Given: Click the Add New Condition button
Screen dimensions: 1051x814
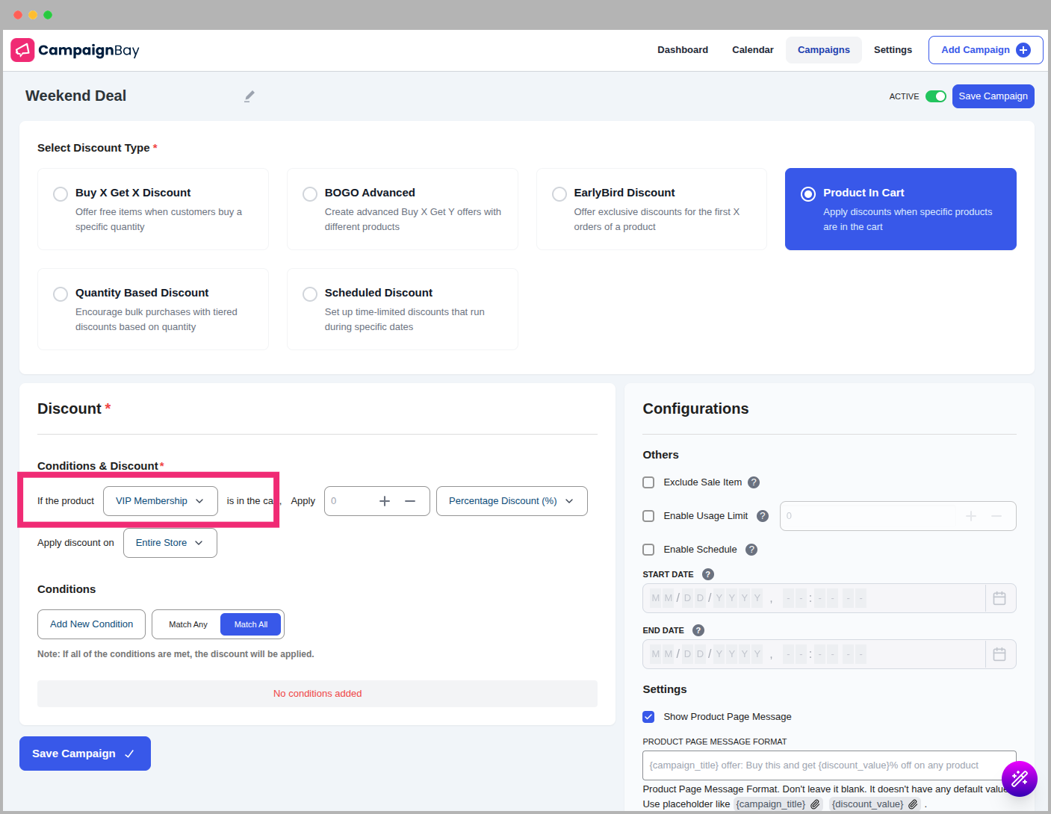Looking at the screenshot, I should click(x=91, y=624).
